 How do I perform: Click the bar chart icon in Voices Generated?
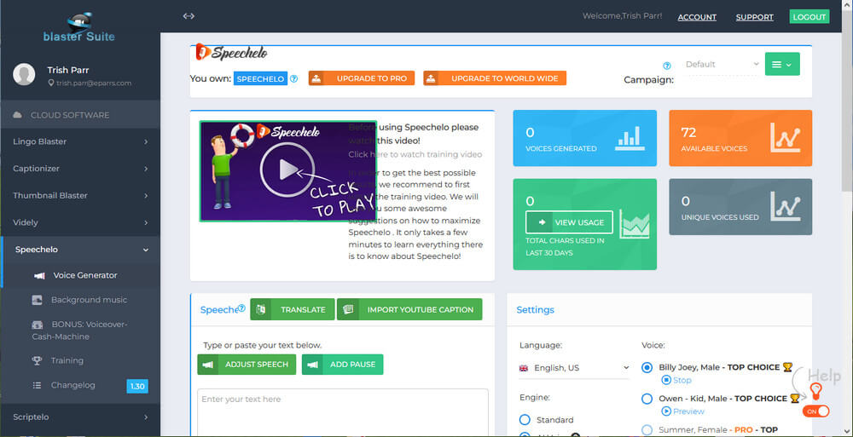click(630, 138)
